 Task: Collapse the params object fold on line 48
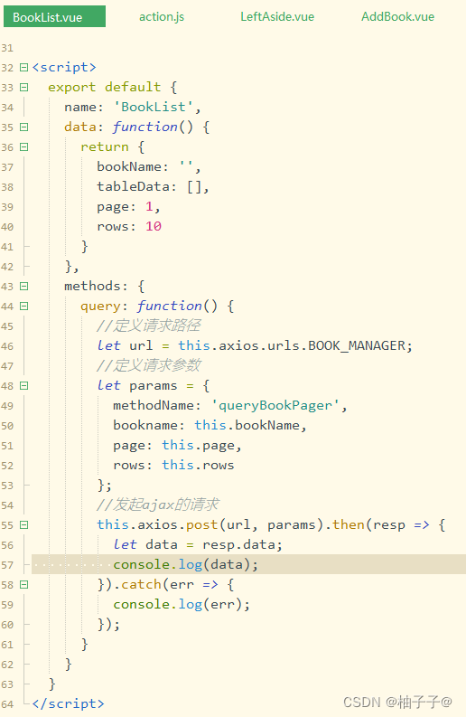(24, 386)
